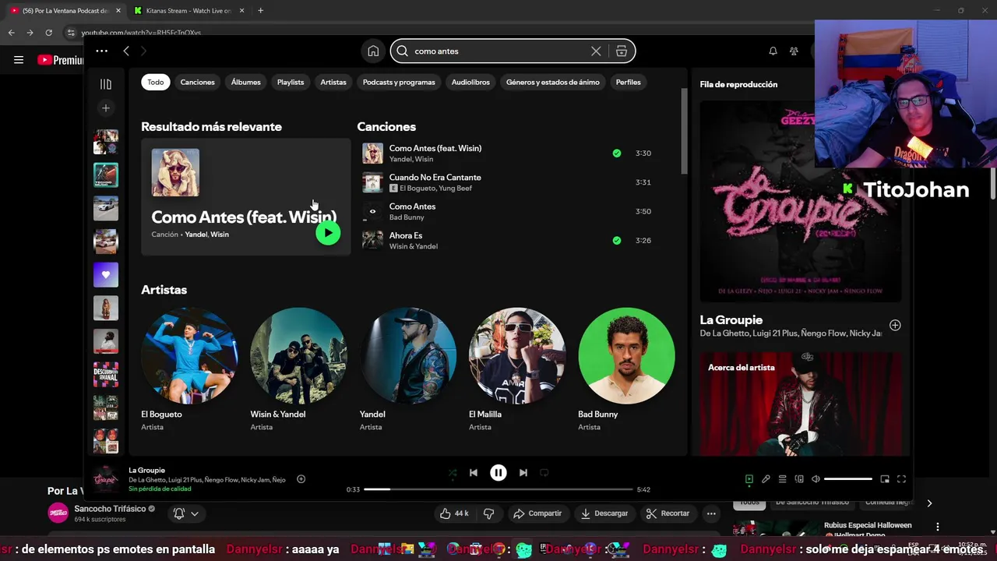Click YouTube Recortar button
The image size is (997, 561).
tap(668, 513)
